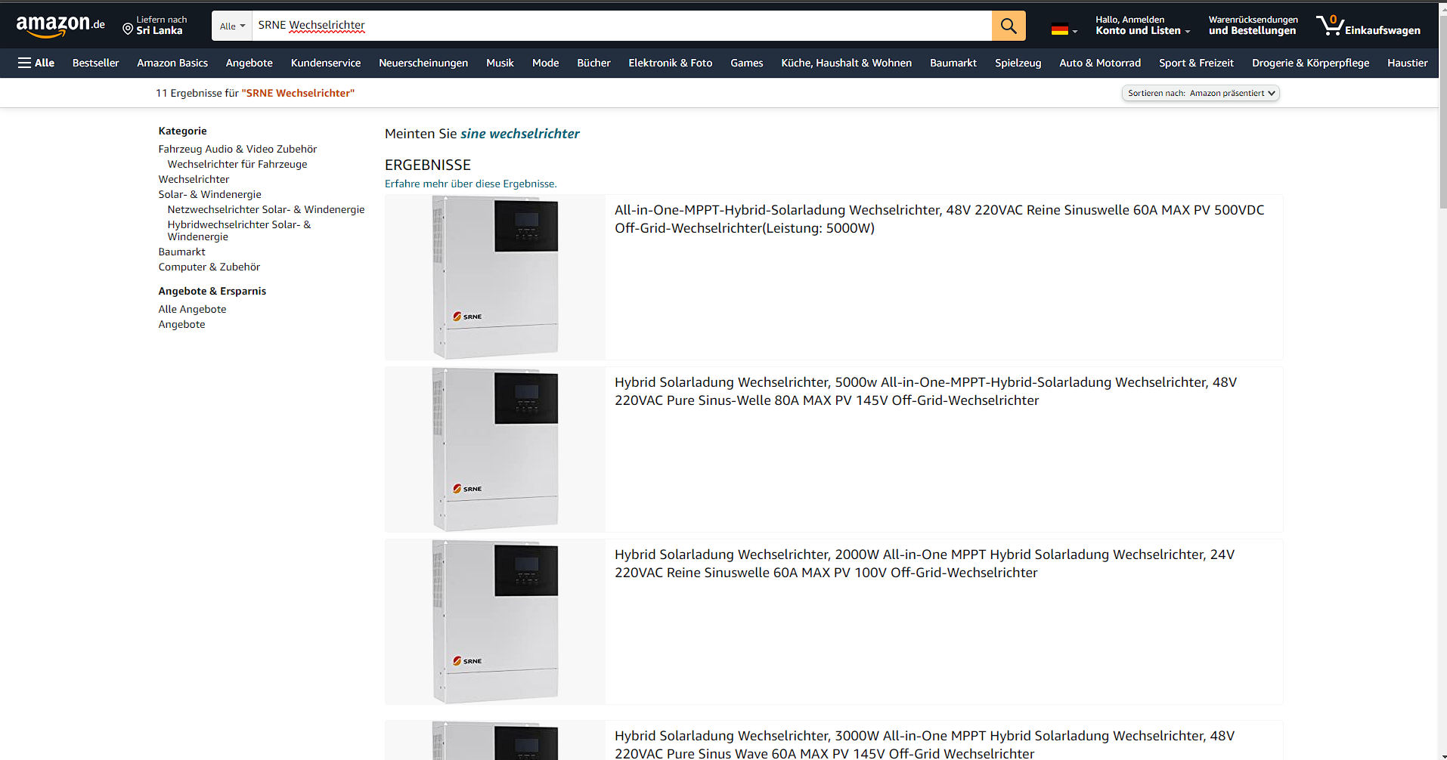
Task: Open Auto & Motorrad navigation item
Action: coord(1100,63)
